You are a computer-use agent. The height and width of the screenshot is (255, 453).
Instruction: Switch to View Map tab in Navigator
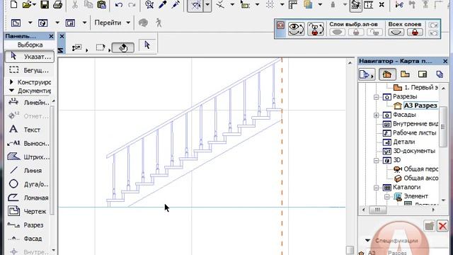click(405, 74)
